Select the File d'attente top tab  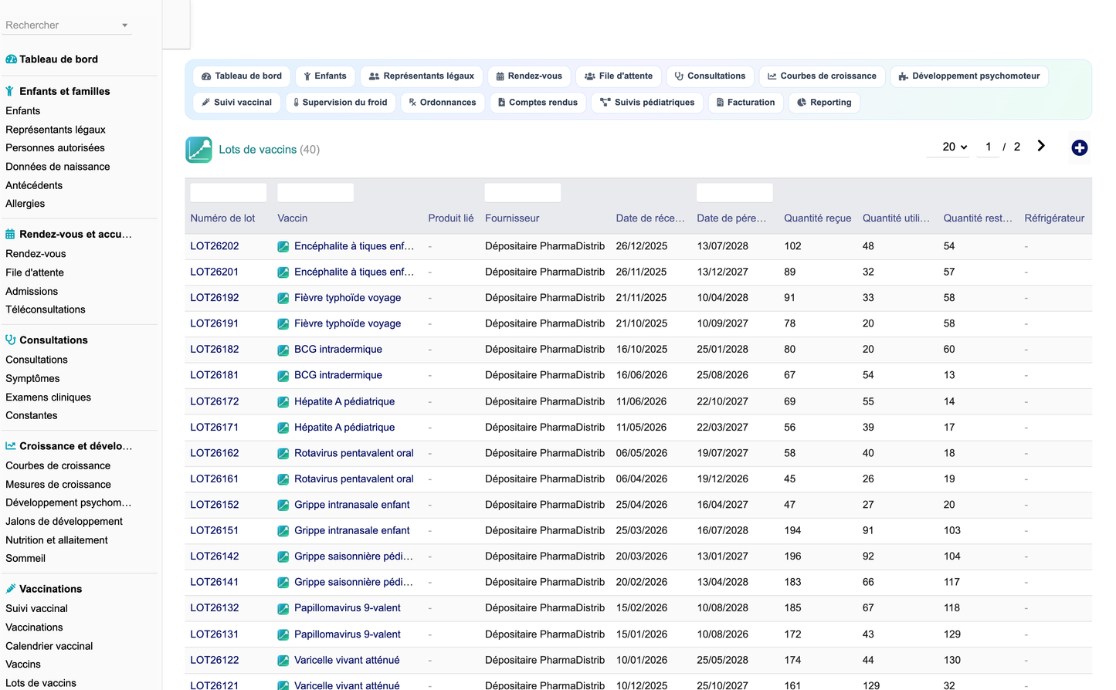click(x=618, y=76)
